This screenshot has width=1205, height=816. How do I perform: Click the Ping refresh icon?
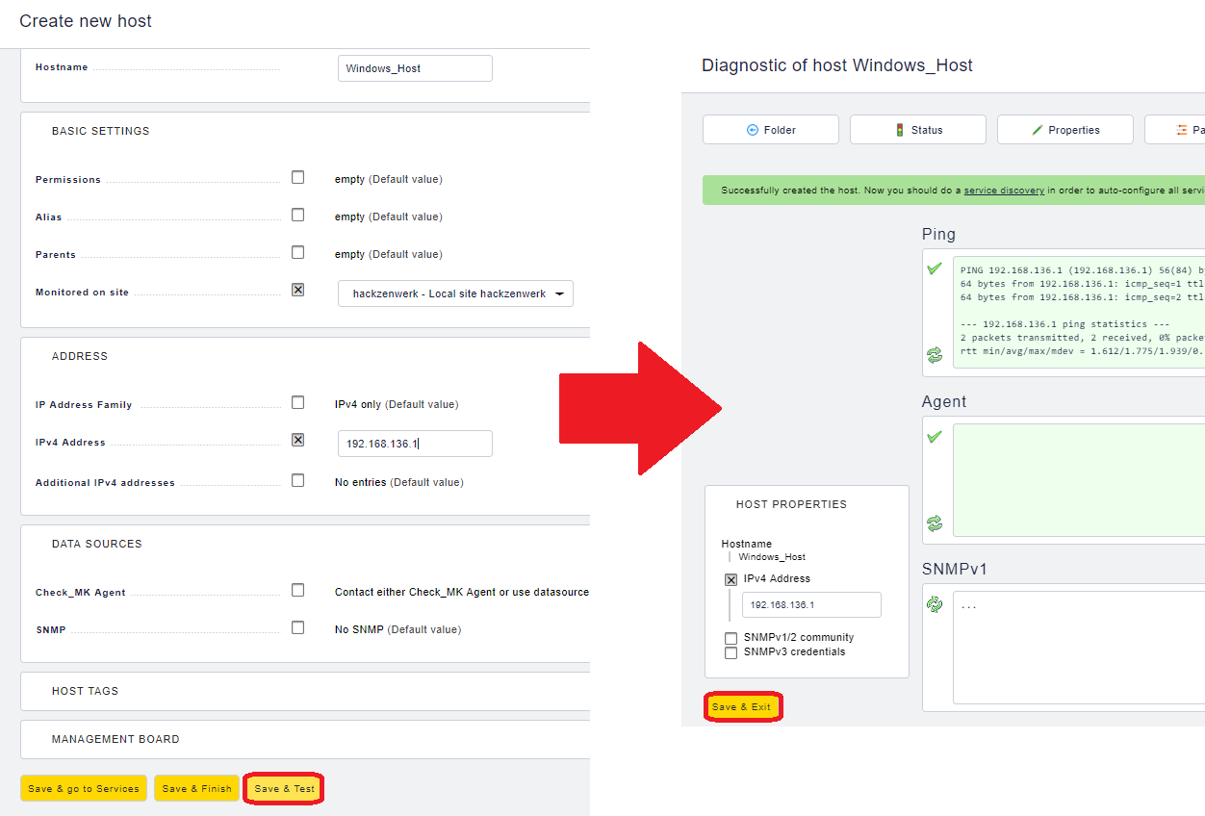click(x=935, y=355)
